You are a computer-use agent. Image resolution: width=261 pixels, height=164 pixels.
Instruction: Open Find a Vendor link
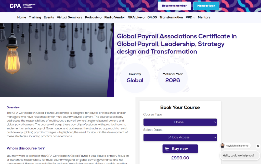point(115,18)
